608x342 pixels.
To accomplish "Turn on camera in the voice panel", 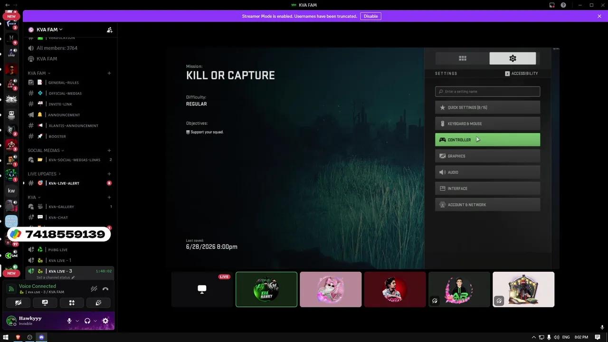I will pos(19,303).
